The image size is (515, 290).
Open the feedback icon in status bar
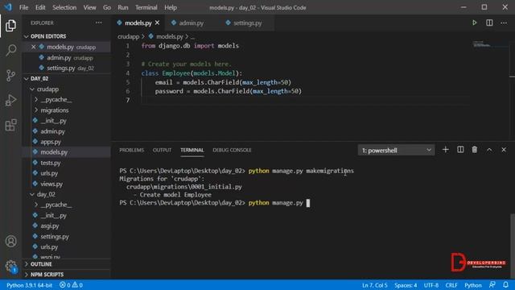pos(492,285)
